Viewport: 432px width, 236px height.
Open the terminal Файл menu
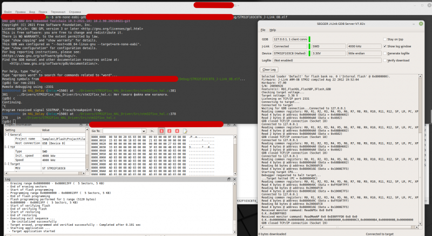[x=8, y=12]
